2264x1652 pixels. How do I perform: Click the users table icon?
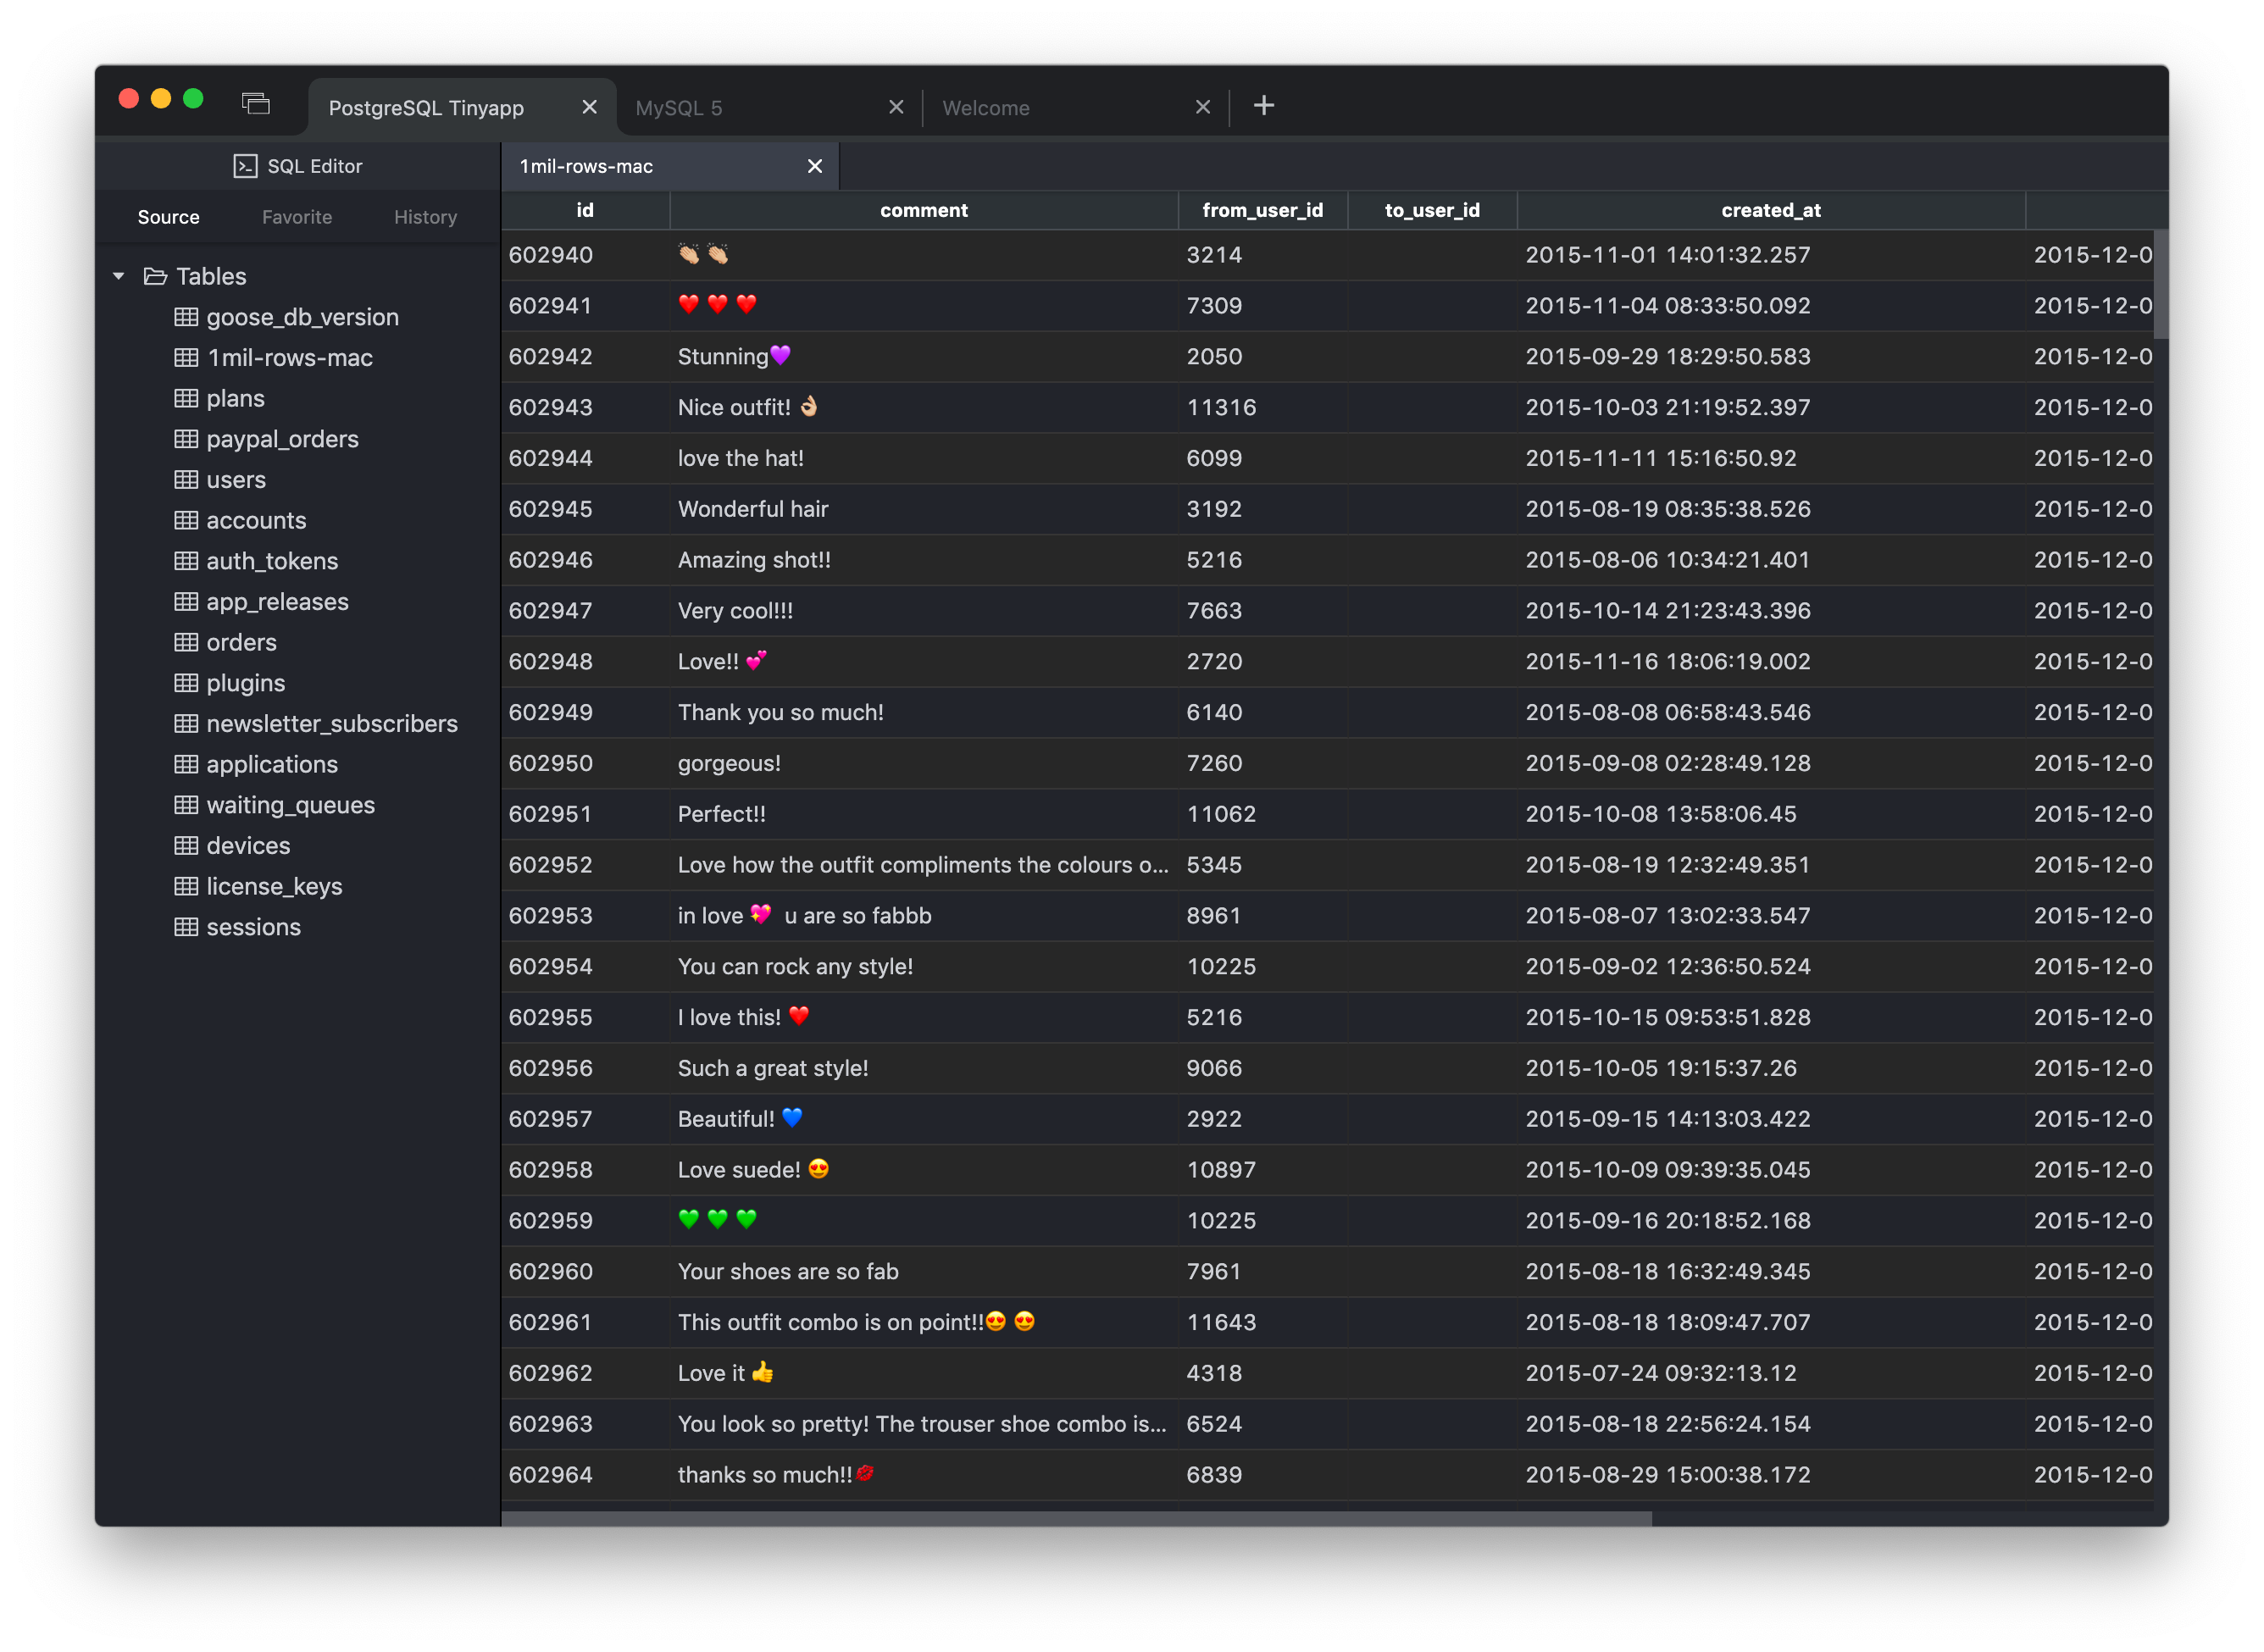(x=186, y=479)
